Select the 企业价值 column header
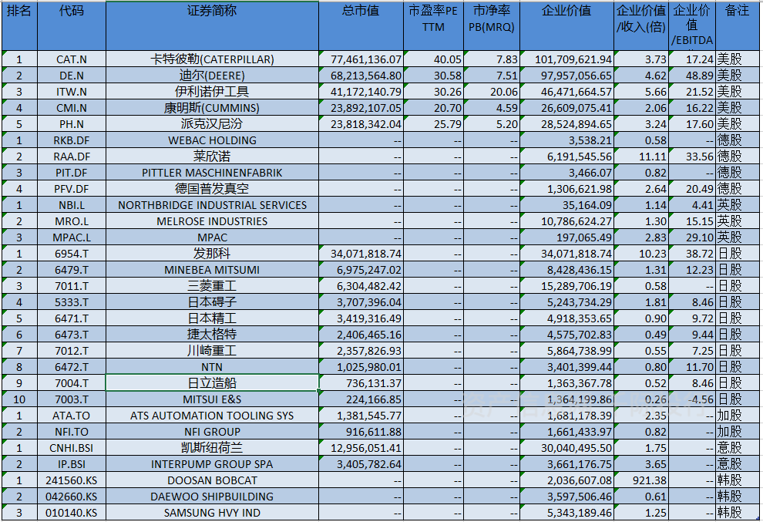 point(567,25)
